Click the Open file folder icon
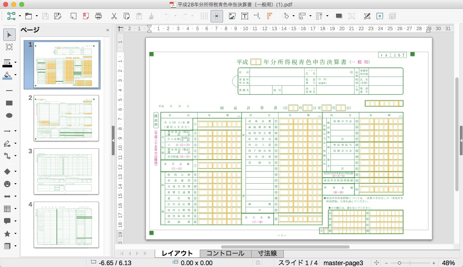463x267 pixels. (x=29, y=16)
